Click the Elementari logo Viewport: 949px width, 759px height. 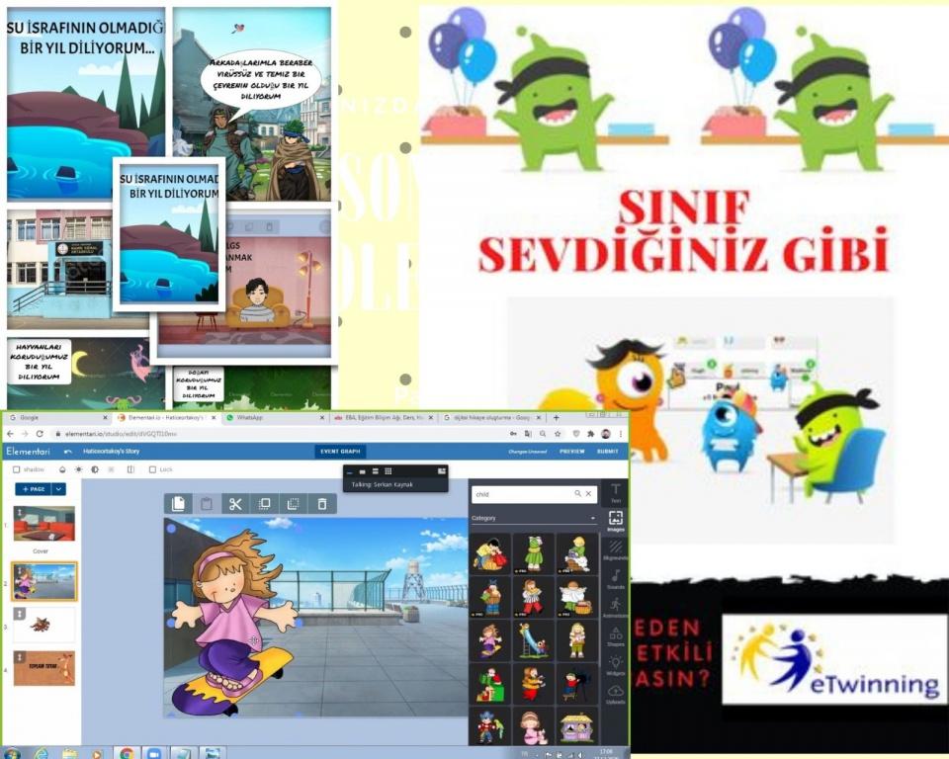(x=29, y=452)
